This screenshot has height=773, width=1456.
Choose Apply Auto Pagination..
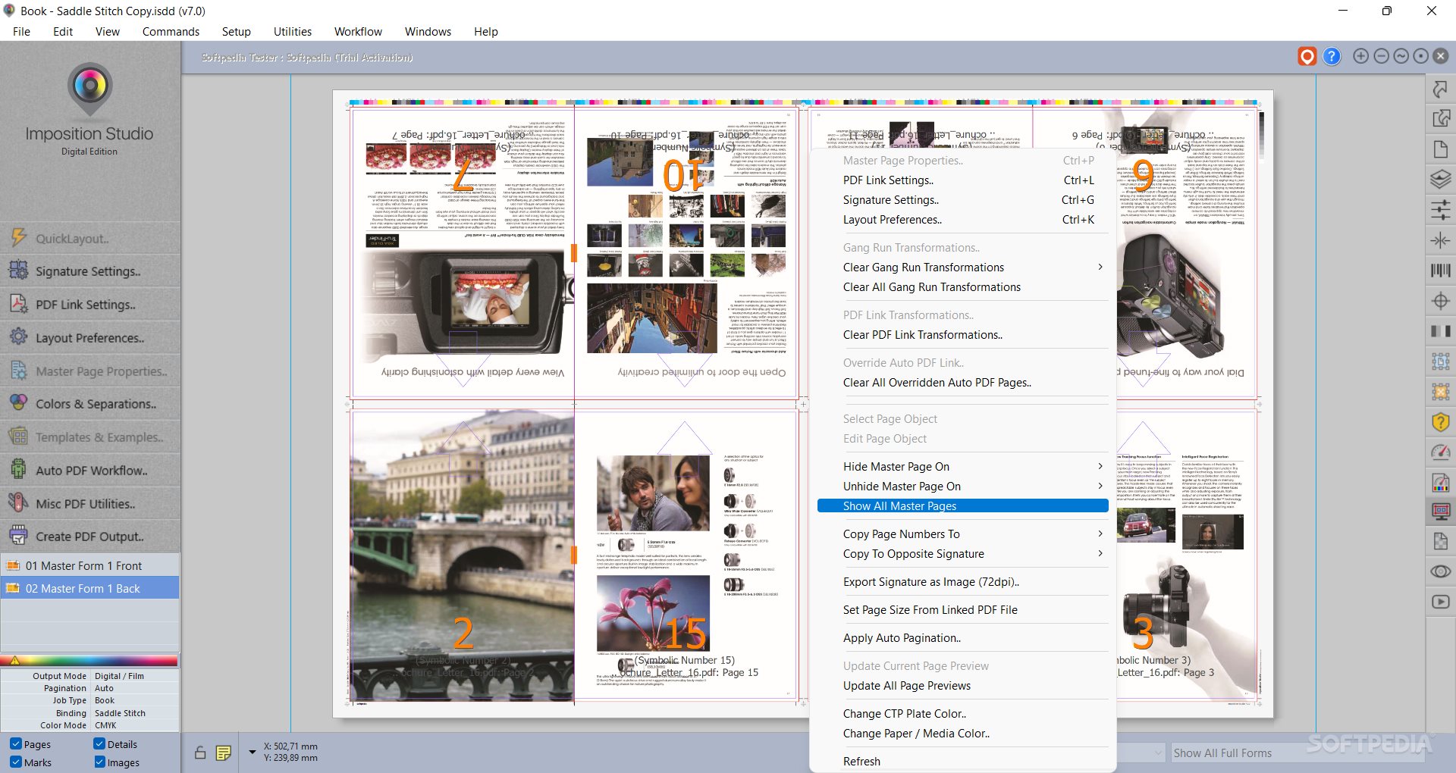click(x=963, y=638)
